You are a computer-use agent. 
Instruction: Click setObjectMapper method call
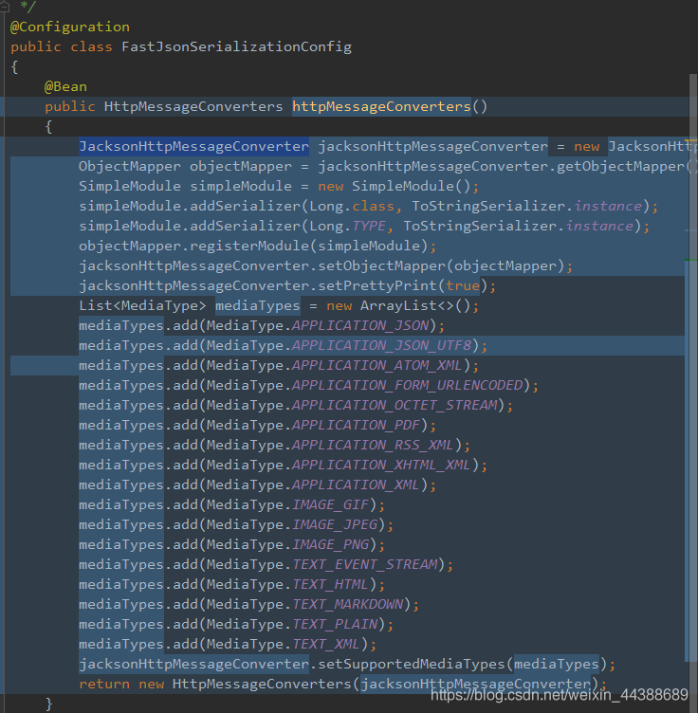[x=382, y=266]
